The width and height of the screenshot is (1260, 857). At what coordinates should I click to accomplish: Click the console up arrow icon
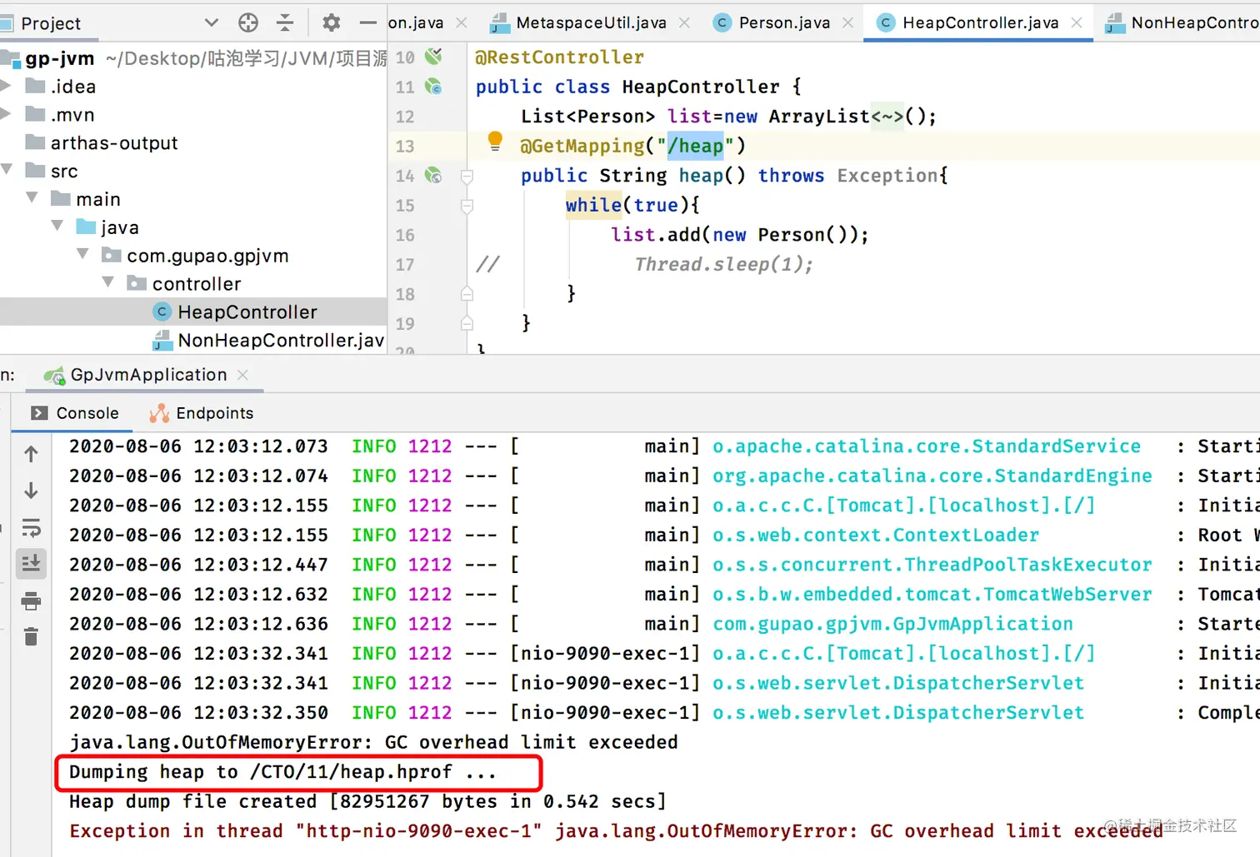(31, 454)
